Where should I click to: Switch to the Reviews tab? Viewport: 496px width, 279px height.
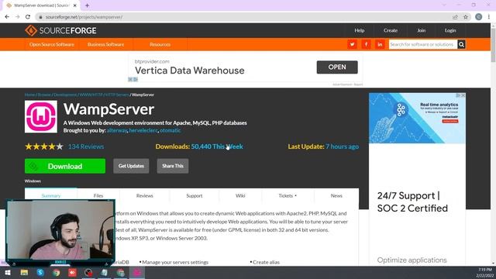(145, 196)
